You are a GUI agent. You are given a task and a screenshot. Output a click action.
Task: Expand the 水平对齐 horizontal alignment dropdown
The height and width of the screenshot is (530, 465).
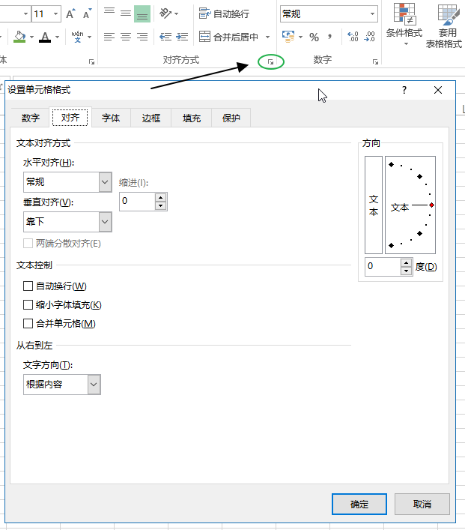click(105, 181)
